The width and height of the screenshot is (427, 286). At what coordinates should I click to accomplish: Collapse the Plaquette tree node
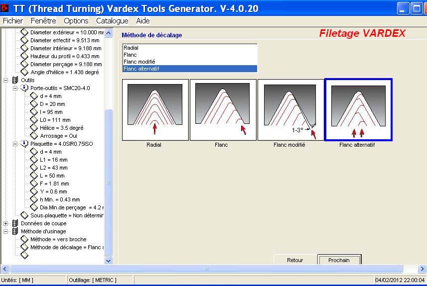(15, 144)
